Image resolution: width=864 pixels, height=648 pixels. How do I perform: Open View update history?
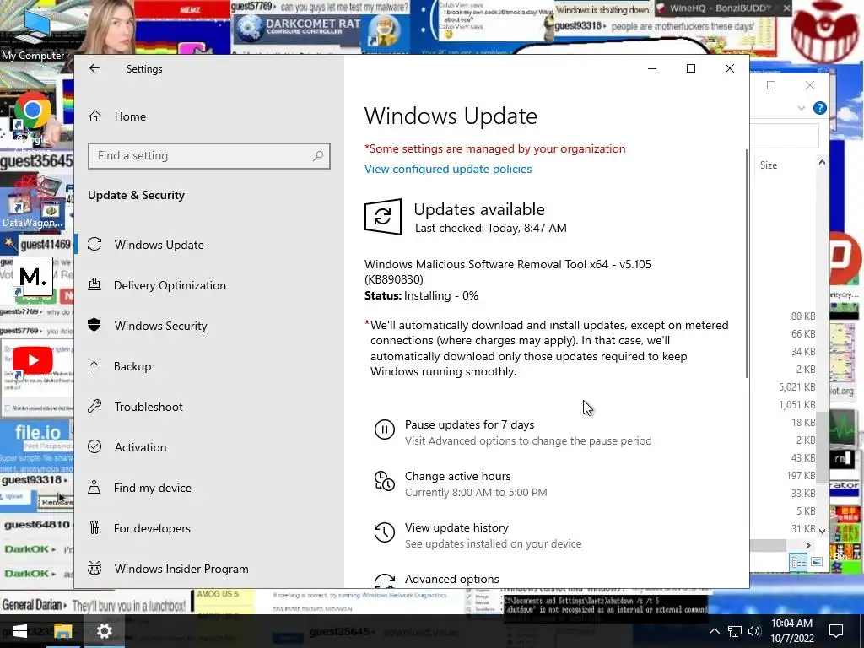[456, 528]
